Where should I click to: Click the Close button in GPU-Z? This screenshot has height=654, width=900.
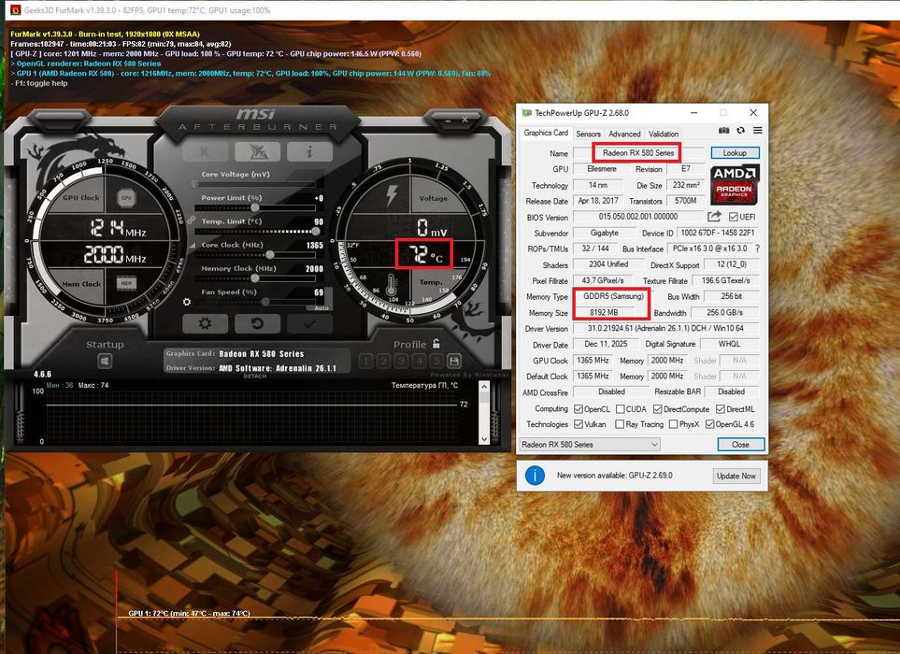pos(740,444)
